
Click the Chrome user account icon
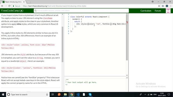click(152, 2)
